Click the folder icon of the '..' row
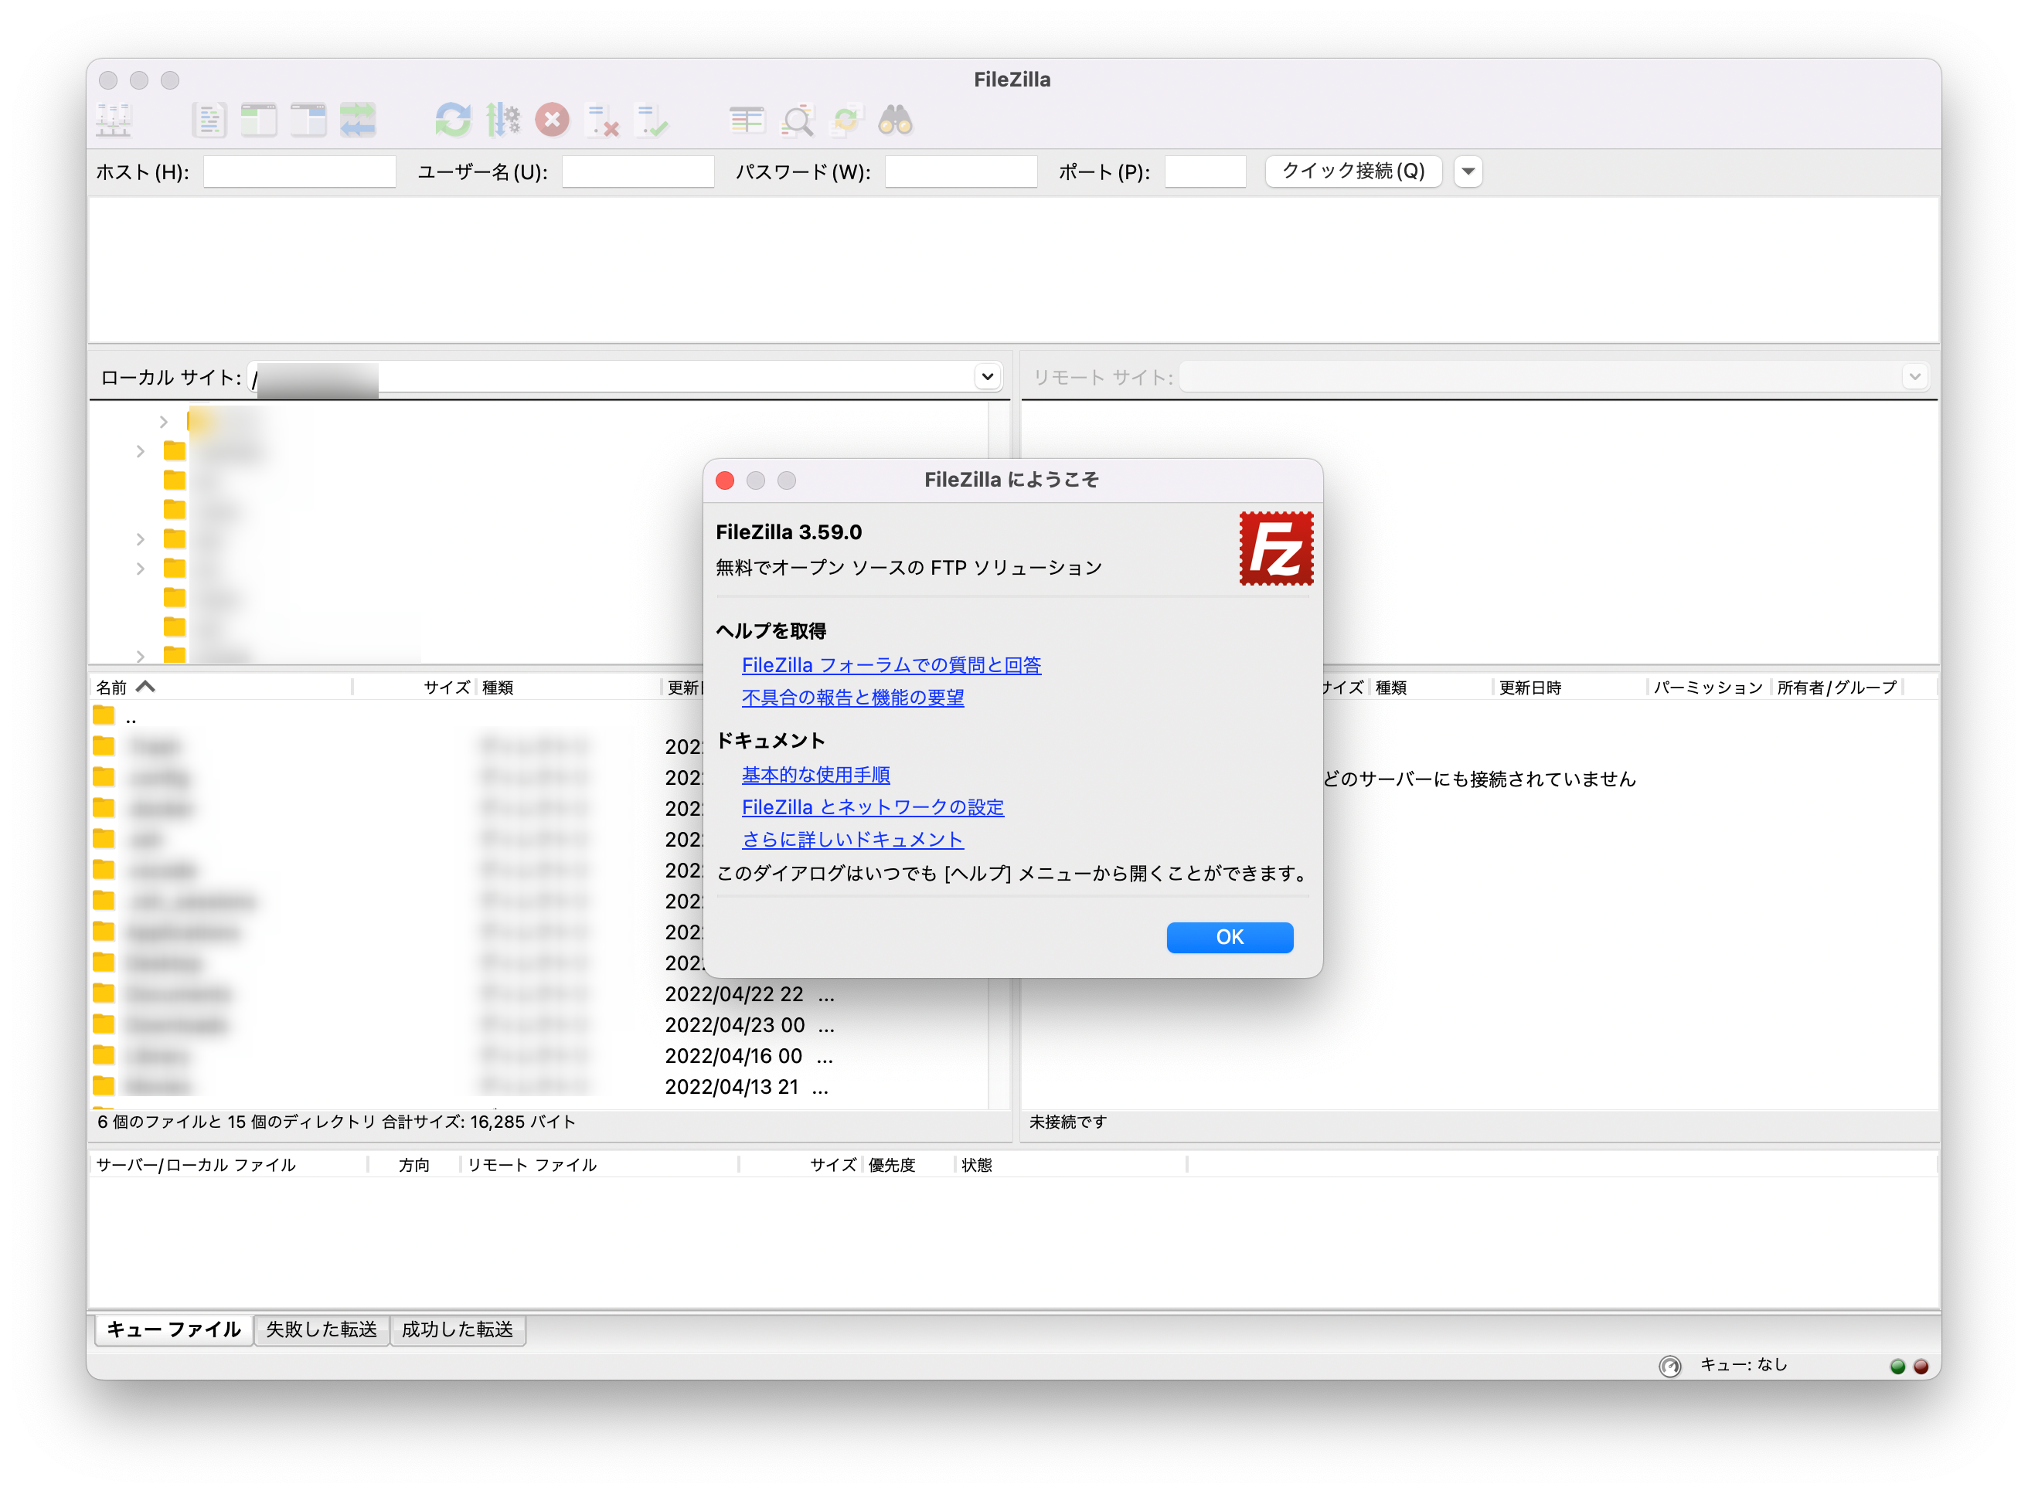The image size is (2028, 1494). [104, 716]
